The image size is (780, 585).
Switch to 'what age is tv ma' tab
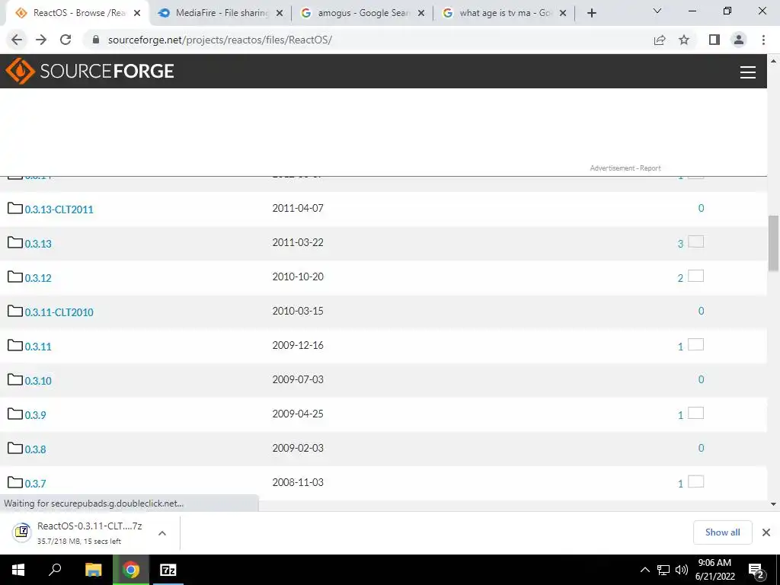point(504,14)
